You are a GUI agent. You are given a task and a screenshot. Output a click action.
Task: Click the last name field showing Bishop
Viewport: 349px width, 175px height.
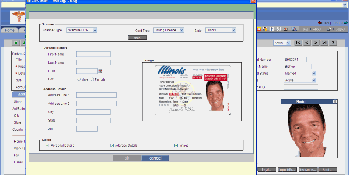[298, 66]
